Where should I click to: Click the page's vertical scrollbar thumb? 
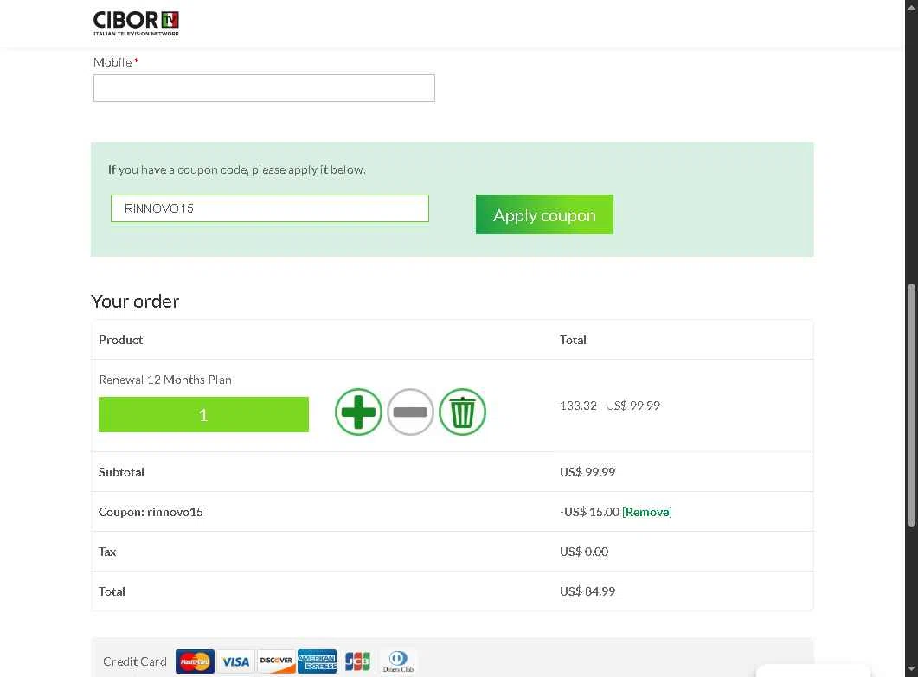(911, 405)
